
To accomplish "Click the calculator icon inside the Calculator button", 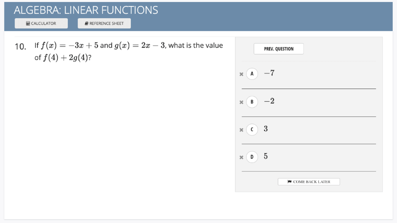I will pyautogui.click(x=28, y=23).
